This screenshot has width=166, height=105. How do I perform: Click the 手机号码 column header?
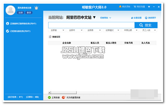pos(128,43)
